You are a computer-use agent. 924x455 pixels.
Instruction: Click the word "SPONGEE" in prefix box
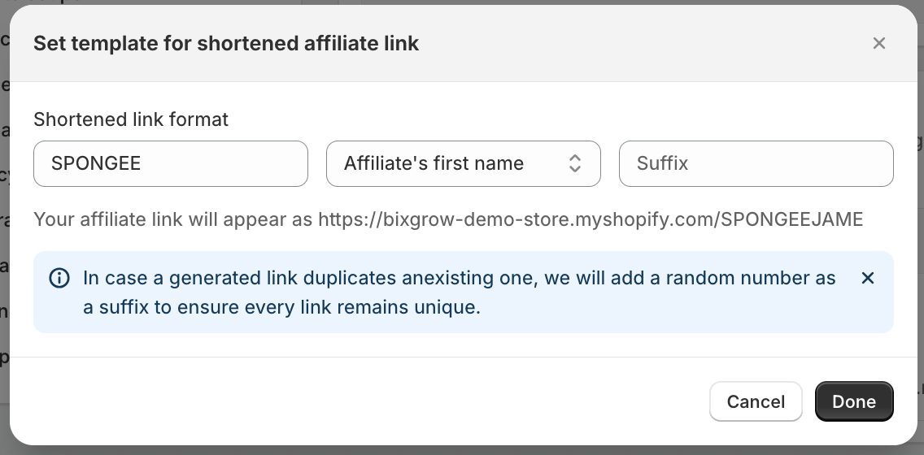point(96,163)
